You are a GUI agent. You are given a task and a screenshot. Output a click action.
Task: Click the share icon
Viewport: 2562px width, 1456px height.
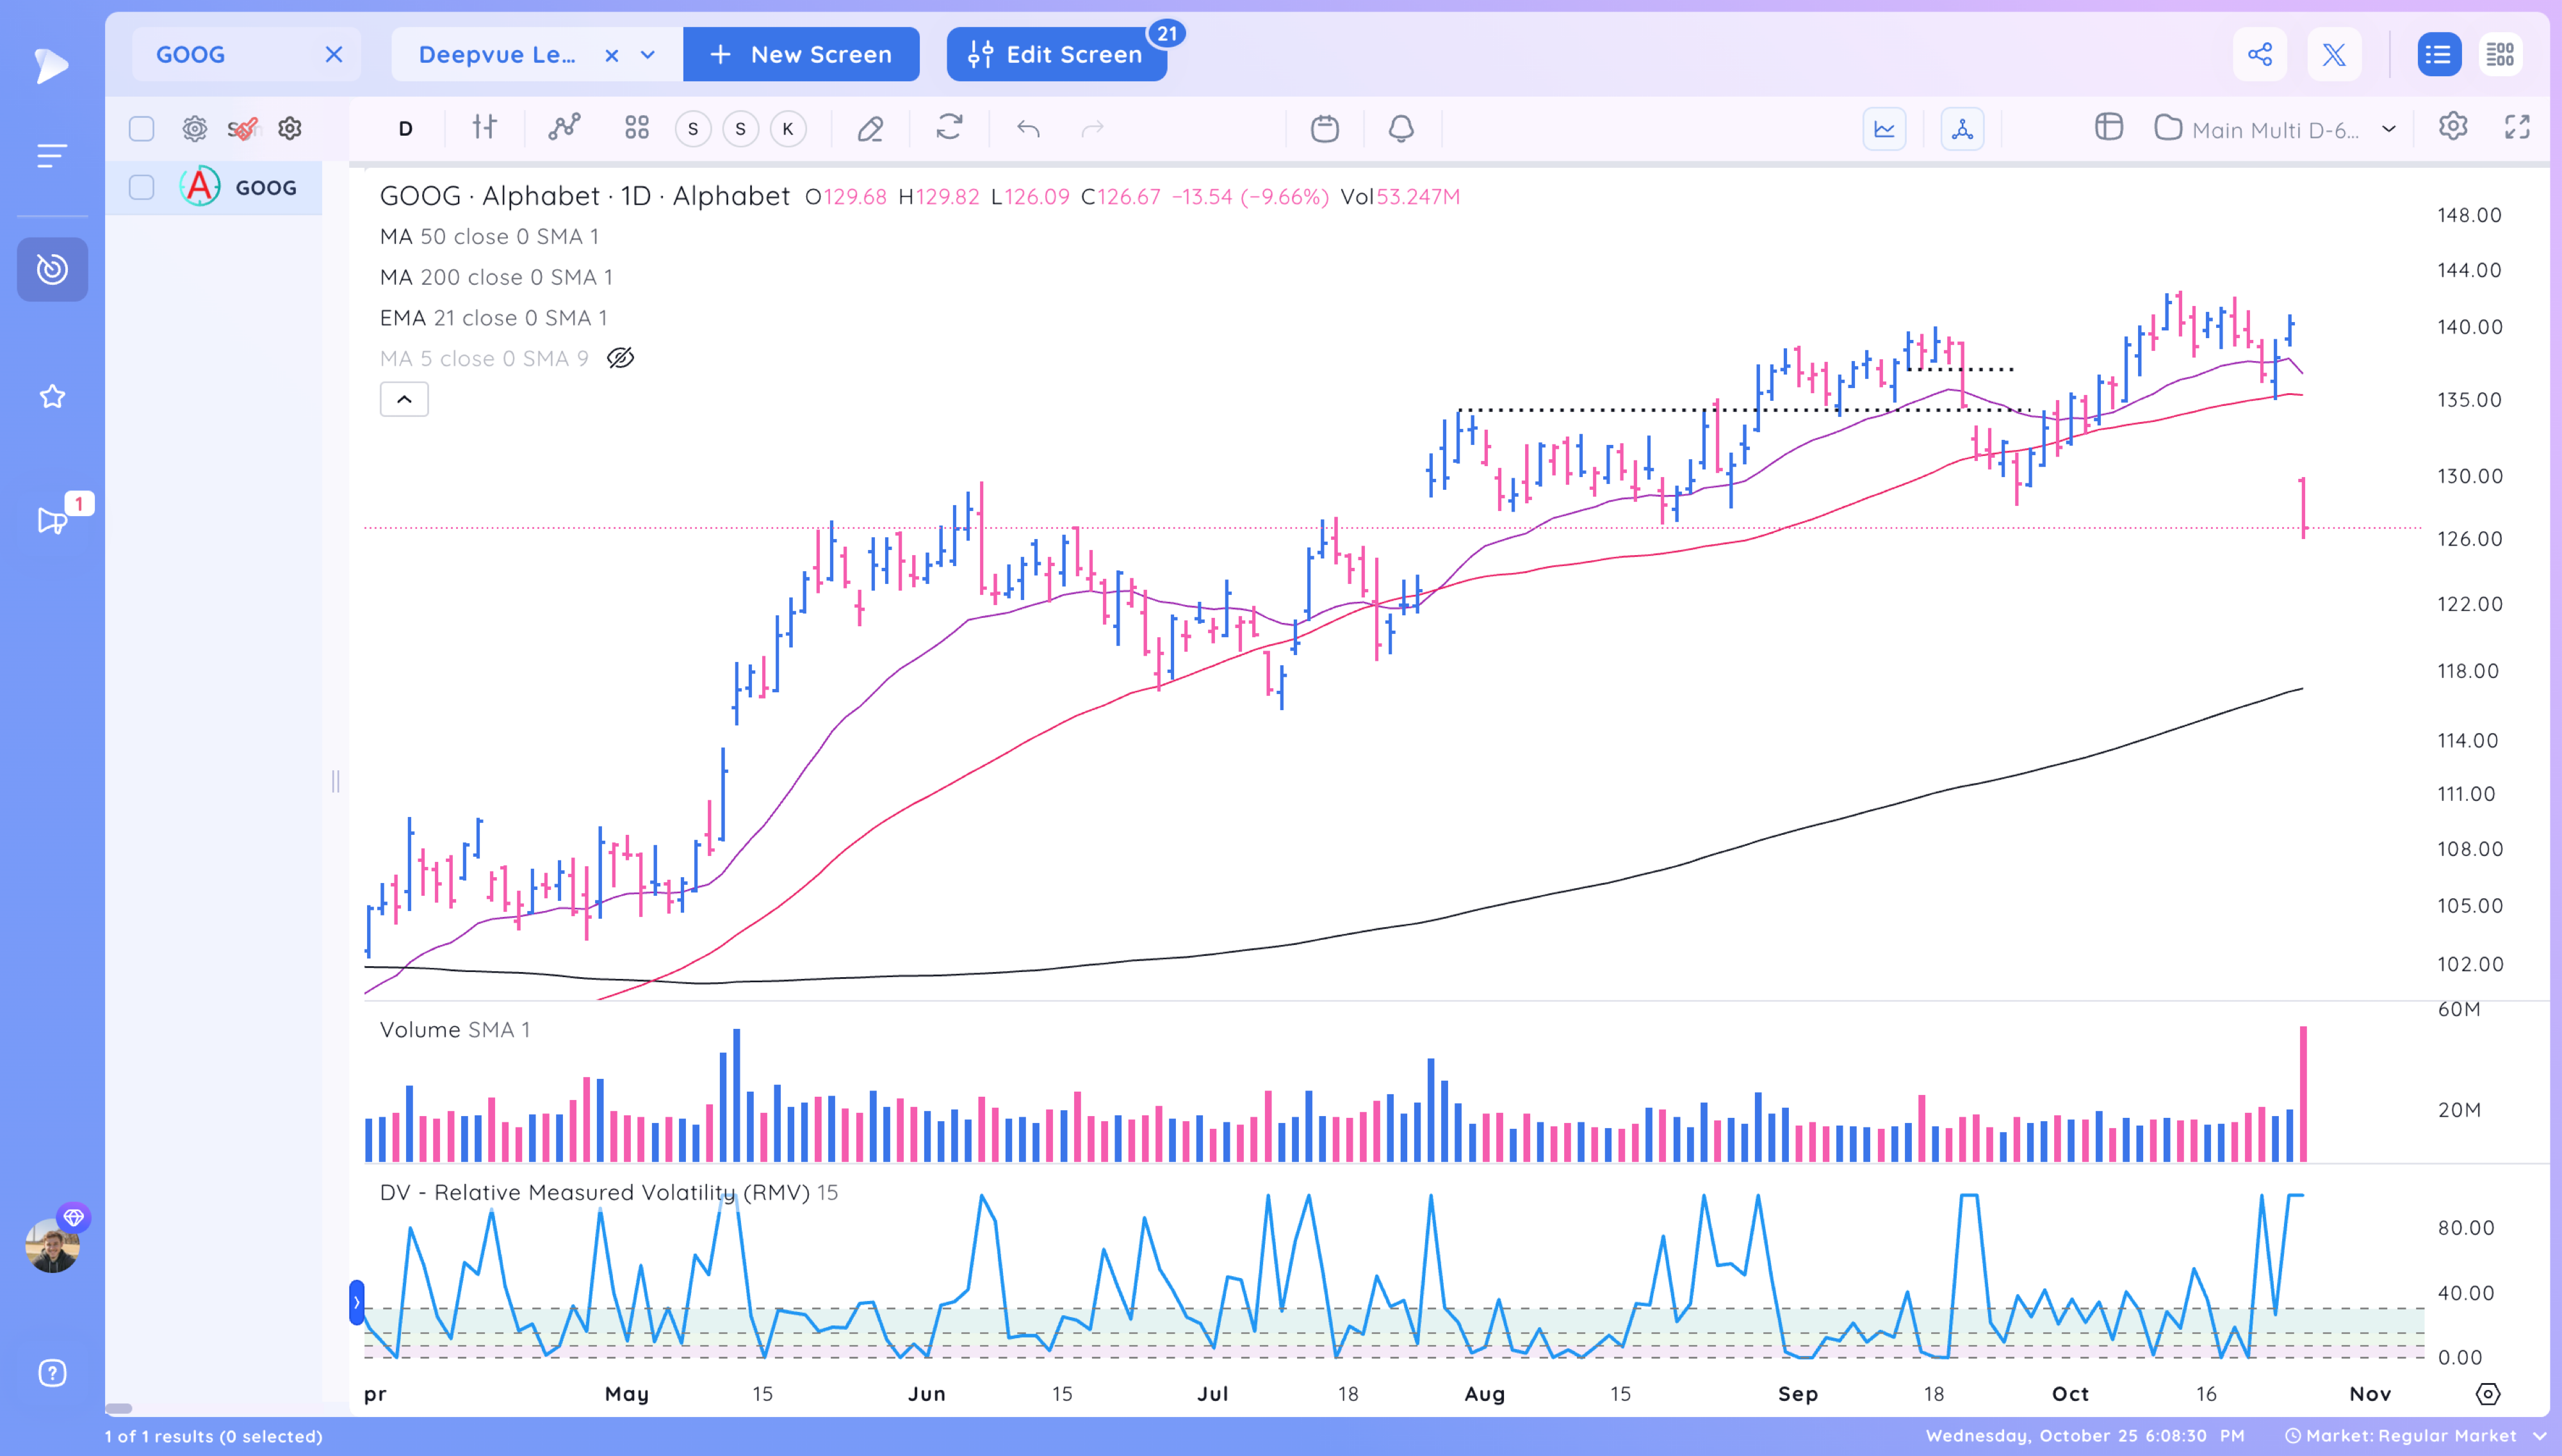tap(2259, 54)
